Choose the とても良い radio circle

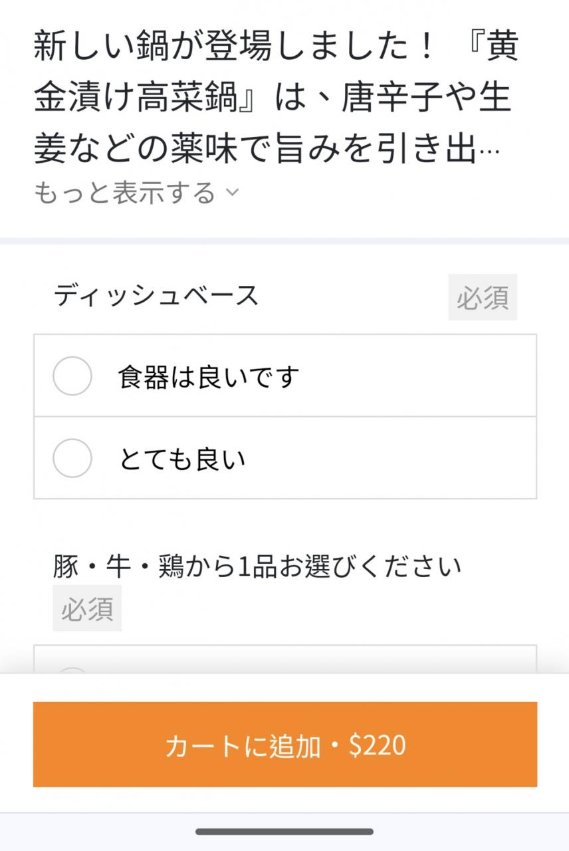[72, 458]
